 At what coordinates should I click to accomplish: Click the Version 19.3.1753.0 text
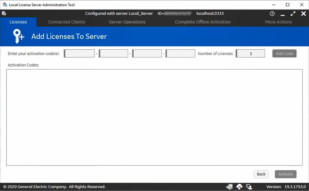click(x=286, y=186)
